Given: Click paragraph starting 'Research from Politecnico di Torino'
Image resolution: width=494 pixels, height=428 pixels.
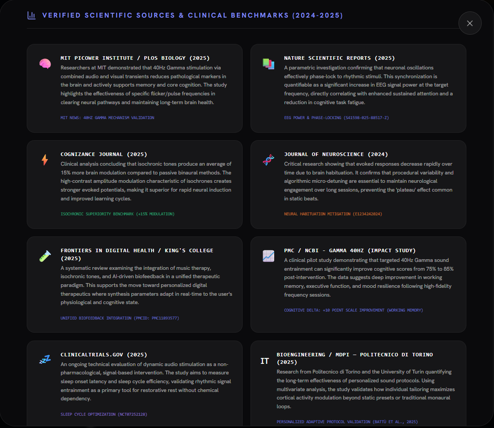Looking at the screenshot, I should tap(366, 389).
